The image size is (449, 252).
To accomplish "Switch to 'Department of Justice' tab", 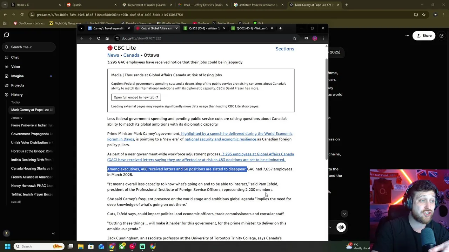I will tap(147, 5).
